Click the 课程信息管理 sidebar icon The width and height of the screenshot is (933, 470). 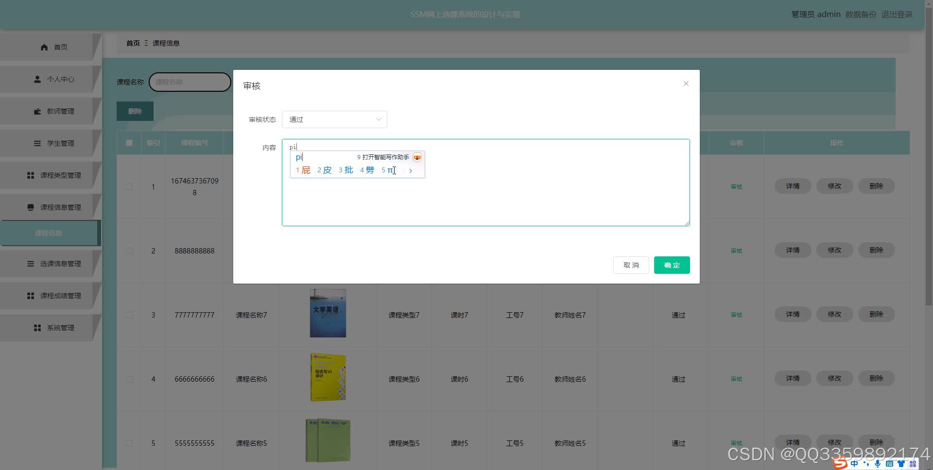(x=31, y=207)
